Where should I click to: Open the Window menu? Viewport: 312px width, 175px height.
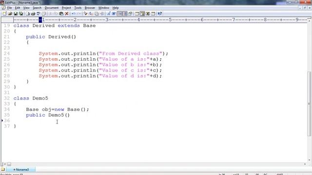pos(104,8)
